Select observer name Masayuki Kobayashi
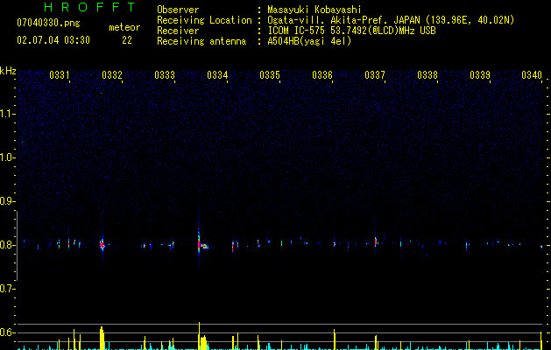This screenshot has height=350, width=551. pyautogui.click(x=314, y=10)
